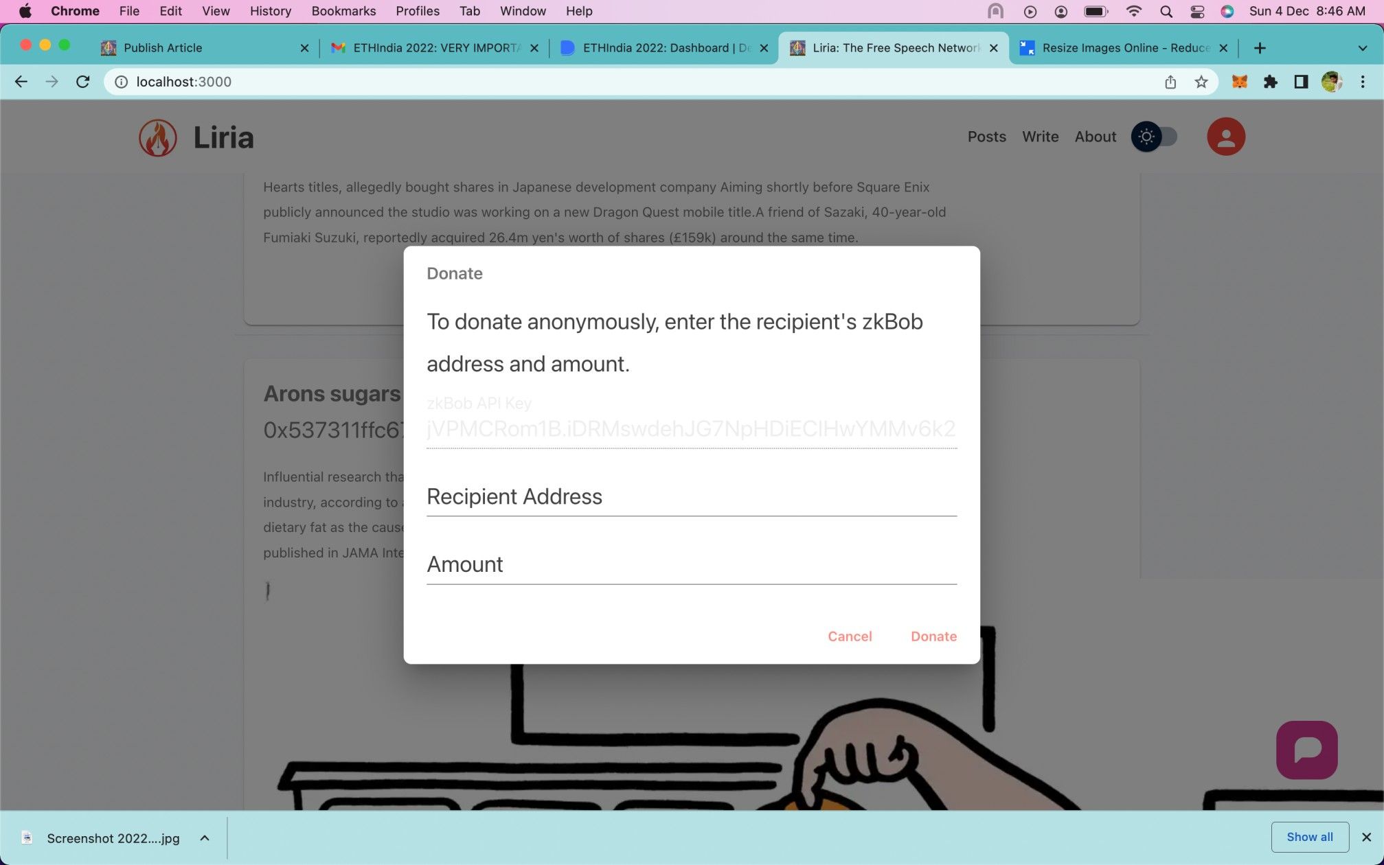Image resolution: width=1384 pixels, height=865 pixels.
Task: Open the History menu in Chrome
Action: [269, 11]
